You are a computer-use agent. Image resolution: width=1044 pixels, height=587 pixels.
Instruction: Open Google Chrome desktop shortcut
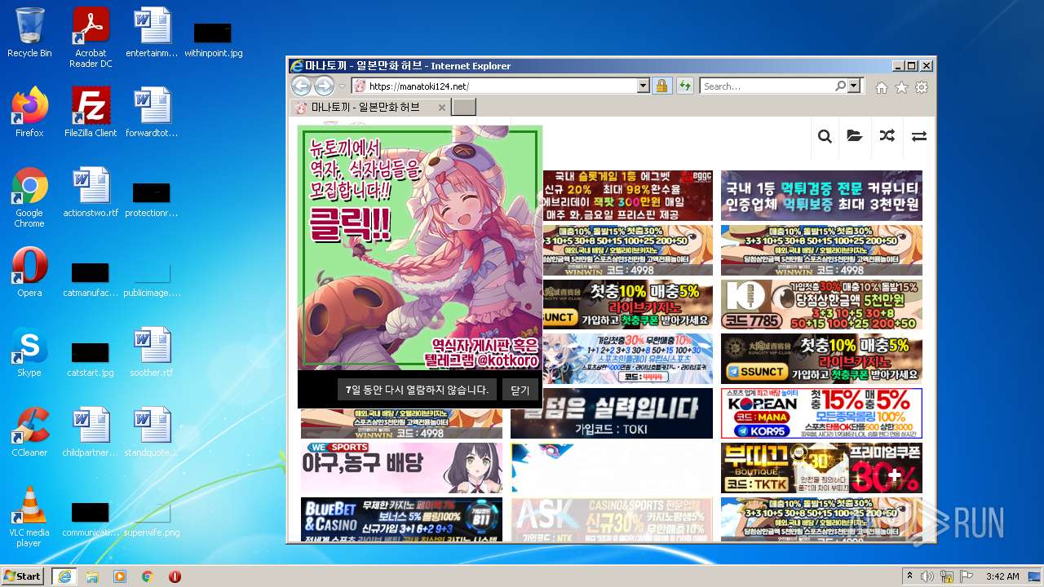[29, 197]
